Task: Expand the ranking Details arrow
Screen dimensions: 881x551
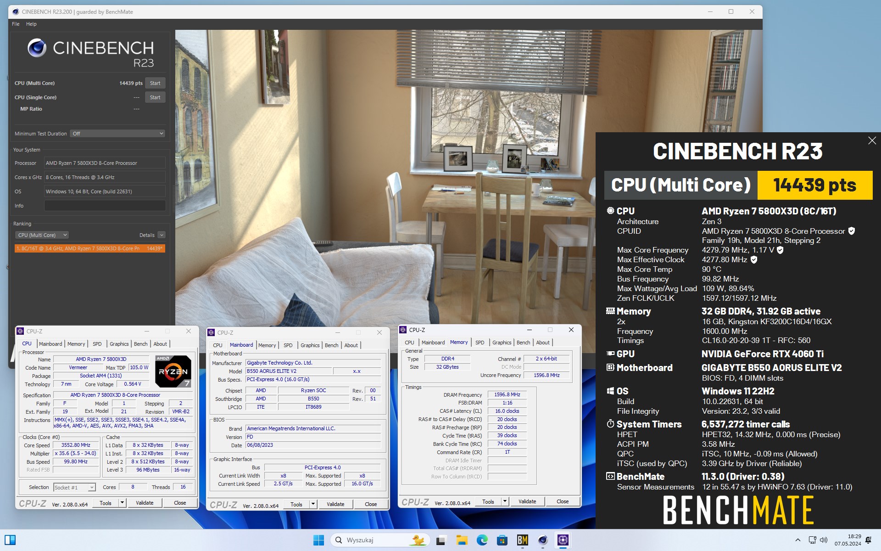Action: tap(162, 235)
